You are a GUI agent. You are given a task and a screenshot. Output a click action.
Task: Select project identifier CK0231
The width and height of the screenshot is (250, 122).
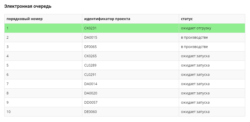90,28
